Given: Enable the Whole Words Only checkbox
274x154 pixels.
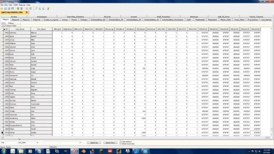Looking at the screenshot, I should coord(121,144).
